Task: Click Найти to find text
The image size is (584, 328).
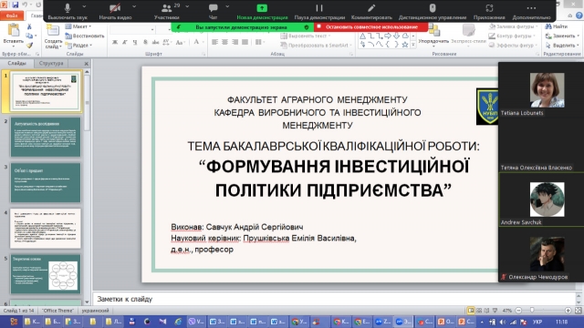Action: (557, 26)
